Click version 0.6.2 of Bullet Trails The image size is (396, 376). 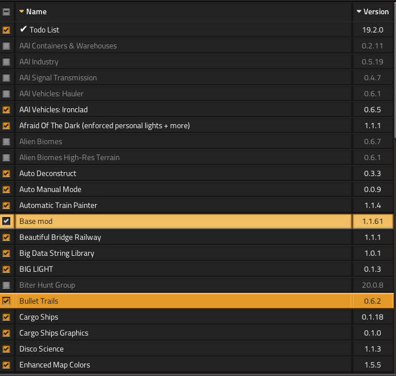(x=373, y=301)
